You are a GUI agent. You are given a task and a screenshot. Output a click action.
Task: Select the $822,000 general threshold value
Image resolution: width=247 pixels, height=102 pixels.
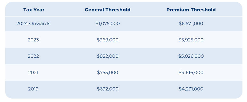click(108, 56)
